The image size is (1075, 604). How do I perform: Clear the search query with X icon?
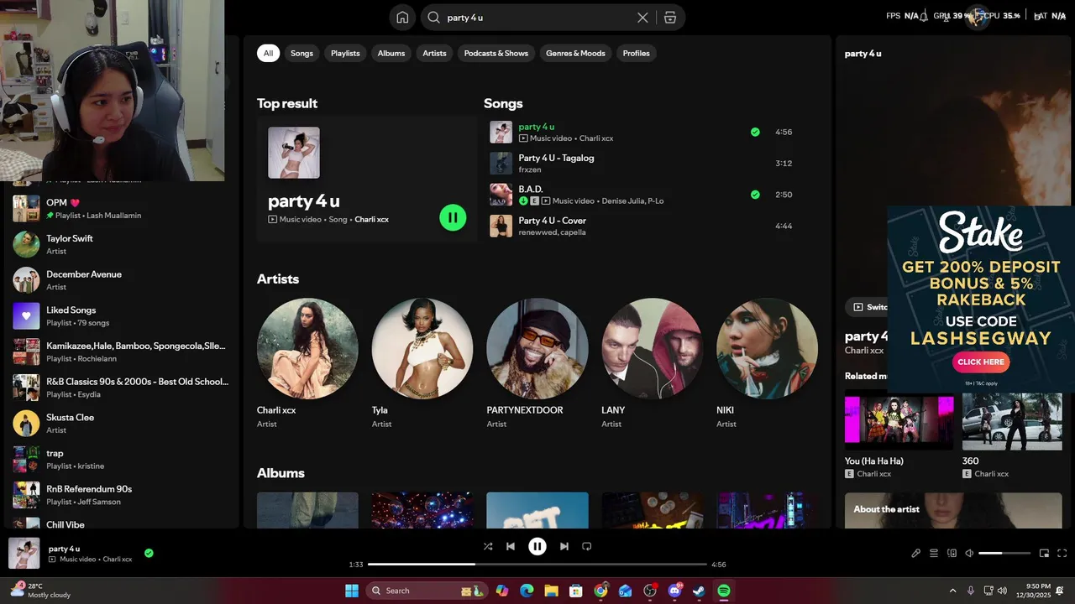642,18
